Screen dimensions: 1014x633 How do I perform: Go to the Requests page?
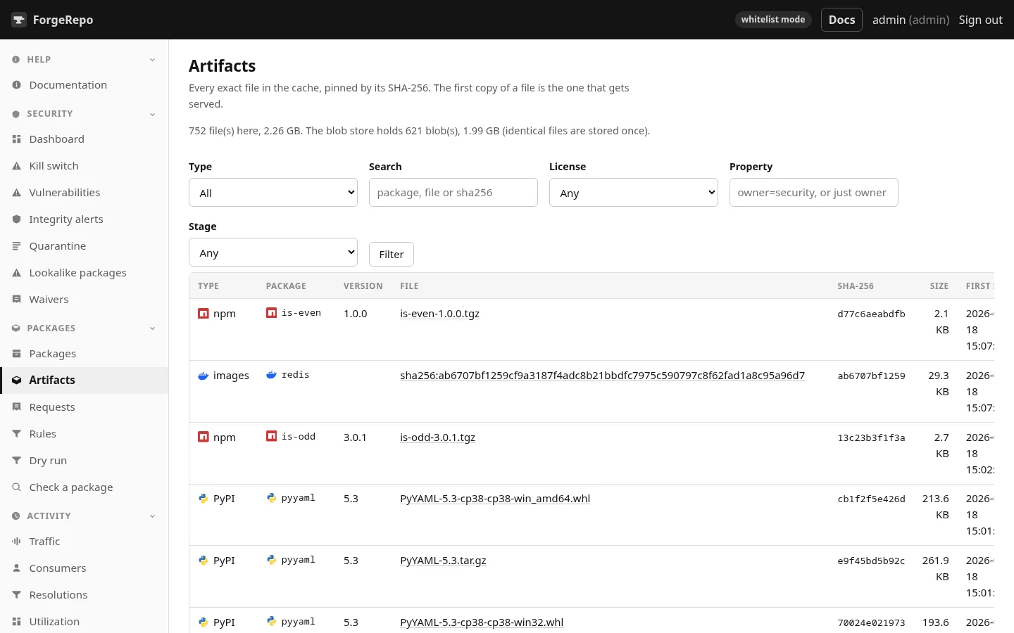coord(84,407)
